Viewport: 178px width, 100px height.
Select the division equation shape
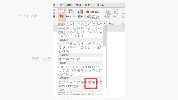71,59
